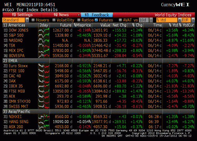Open the HANG SENG index

coord(19,122)
